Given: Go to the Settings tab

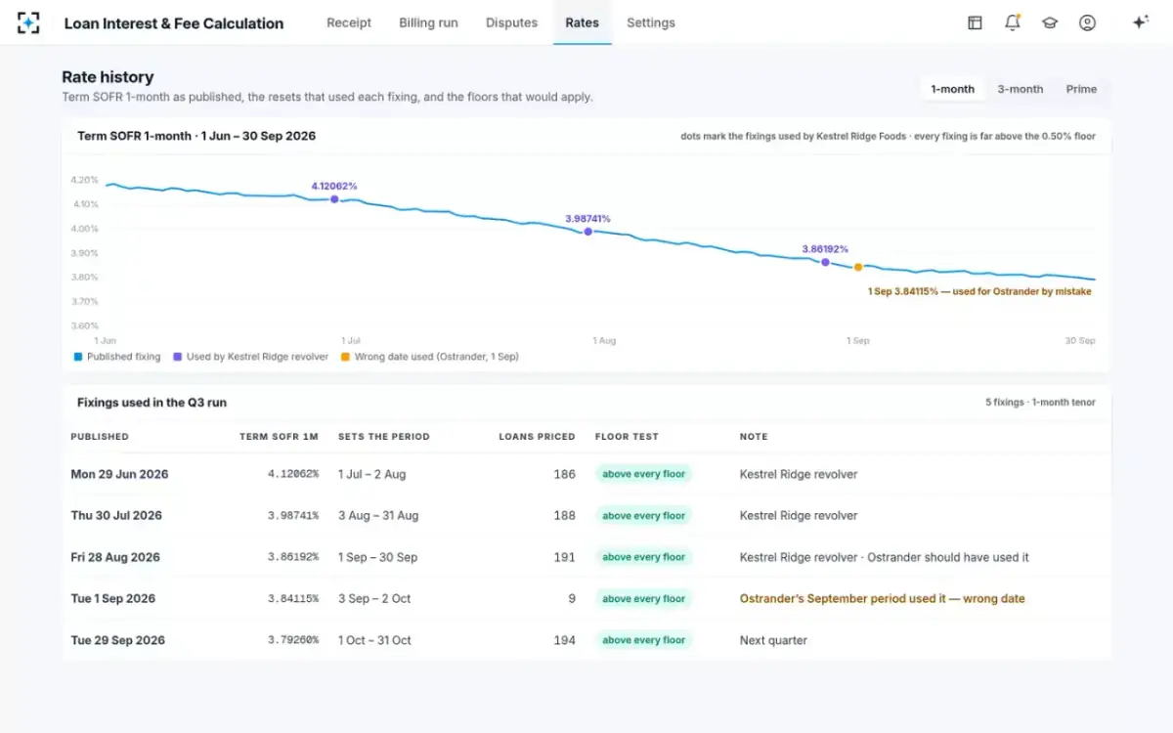Looking at the screenshot, I should [x=651, y=22].
